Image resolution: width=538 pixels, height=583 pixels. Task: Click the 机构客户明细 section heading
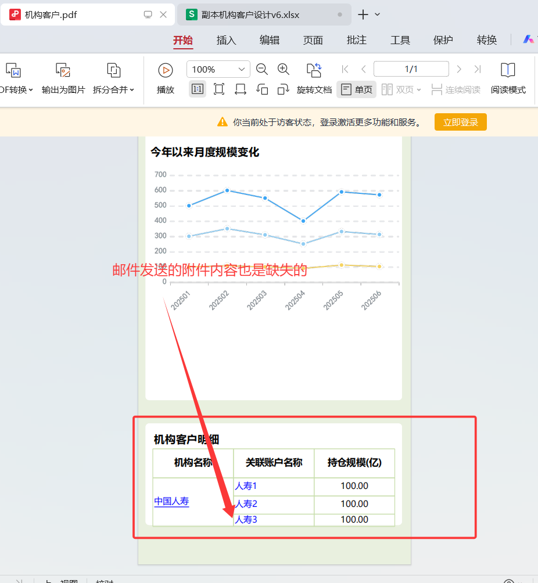pos(186,440)
